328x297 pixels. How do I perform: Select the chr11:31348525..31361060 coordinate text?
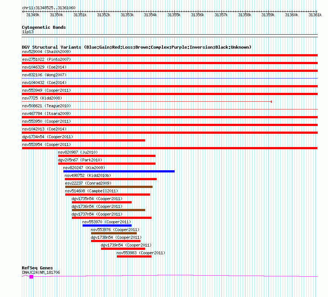click(x=49, y=8)
